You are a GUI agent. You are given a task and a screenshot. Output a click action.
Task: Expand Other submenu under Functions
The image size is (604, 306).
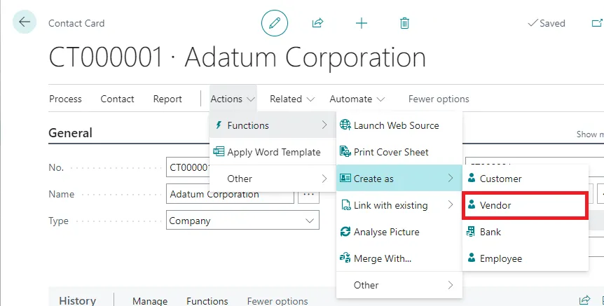coord(451,285)
